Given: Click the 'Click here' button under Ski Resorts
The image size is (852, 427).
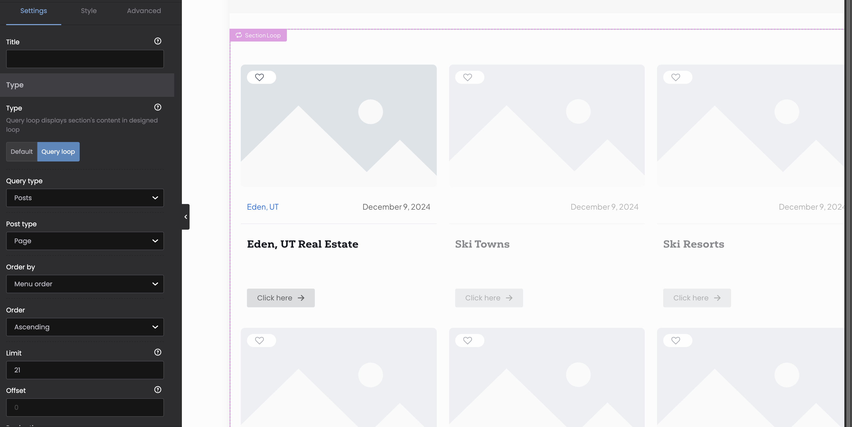Looking at the screenshot, I should point(697,298).
